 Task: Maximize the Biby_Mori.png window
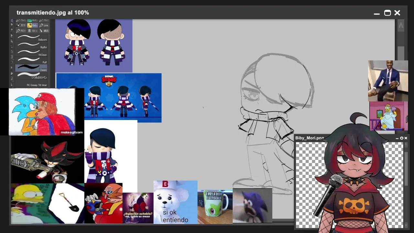click(402, 138)
